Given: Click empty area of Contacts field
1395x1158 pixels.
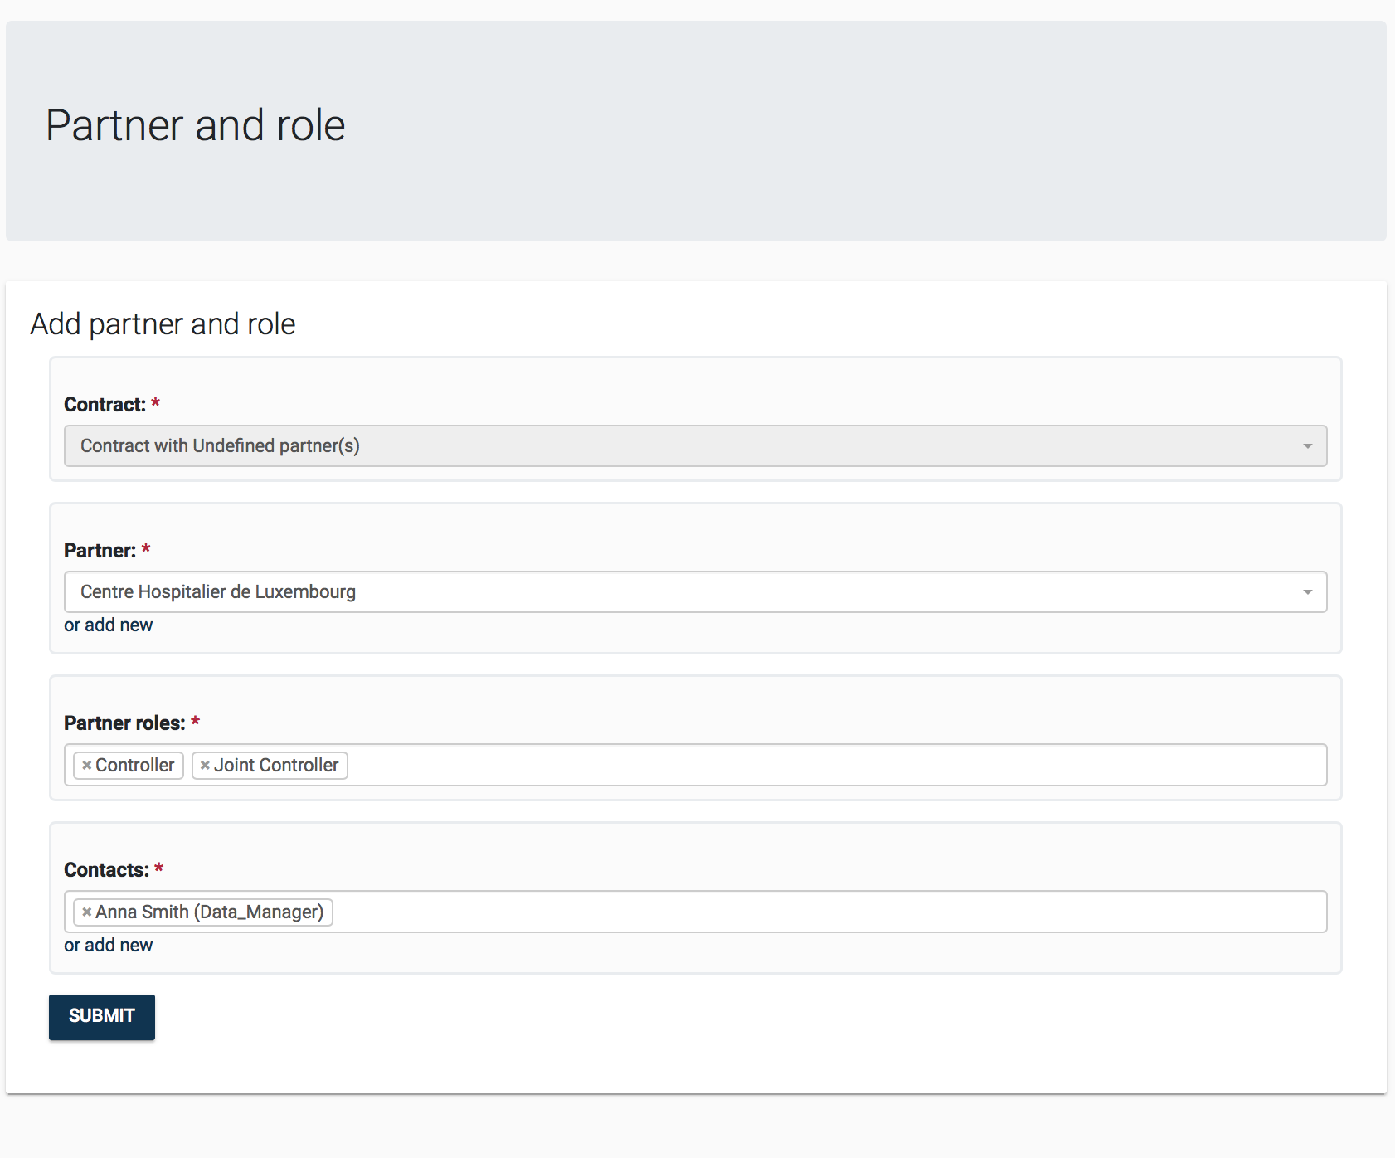Looking at the screenshot, I should 829,912.
